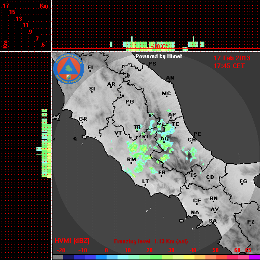Click the 17 Km altitude label
This screenshot has height=260, width=260.
(6, 6)
